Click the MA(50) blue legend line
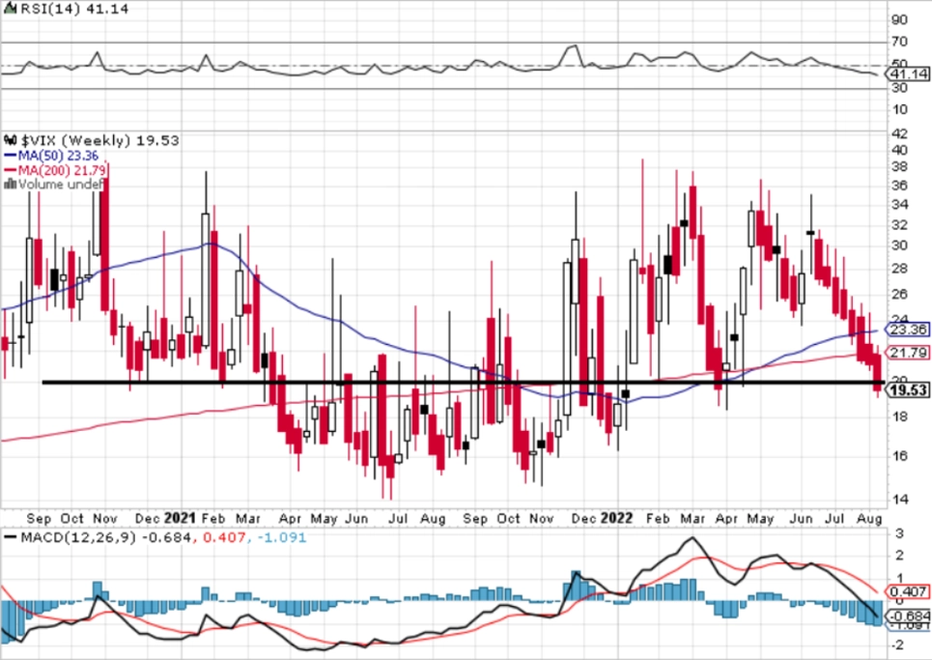This screenshot has height=660, width=932. pos(10,156)
